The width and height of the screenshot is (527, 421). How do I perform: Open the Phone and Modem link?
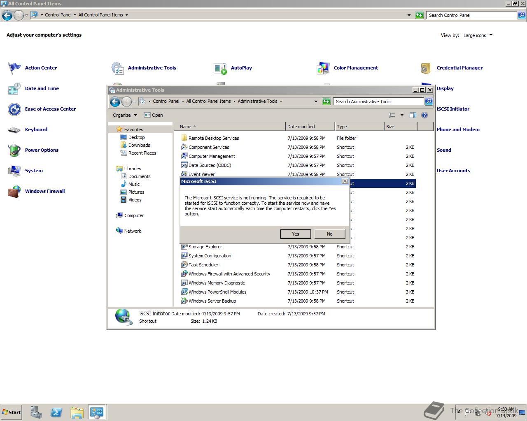click(458, 130)
